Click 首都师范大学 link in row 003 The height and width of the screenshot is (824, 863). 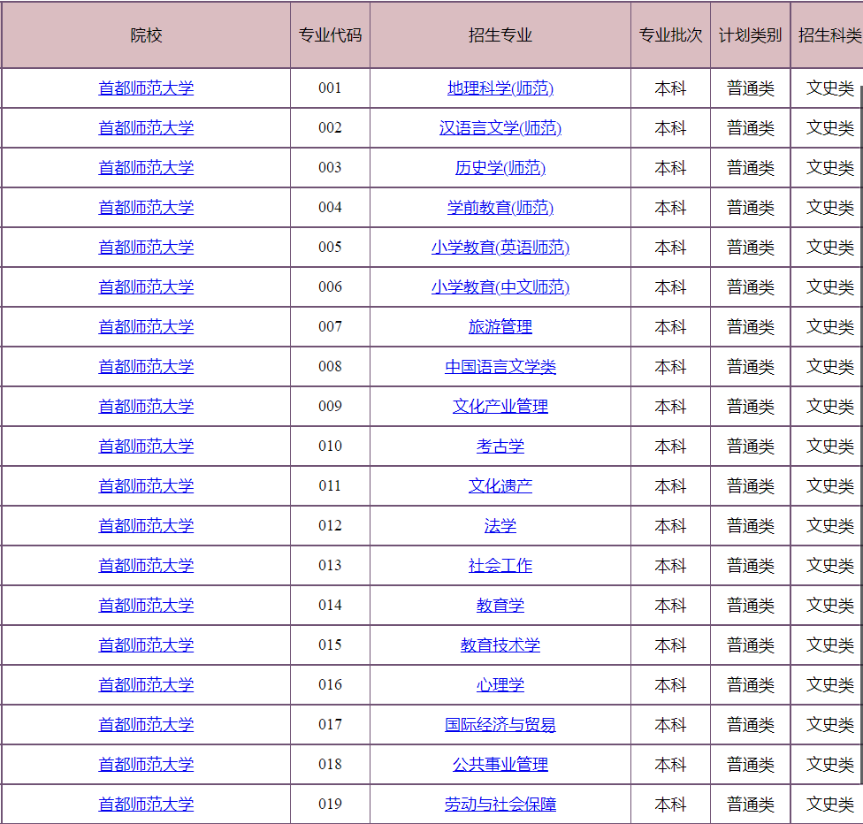tap(146, 167)
